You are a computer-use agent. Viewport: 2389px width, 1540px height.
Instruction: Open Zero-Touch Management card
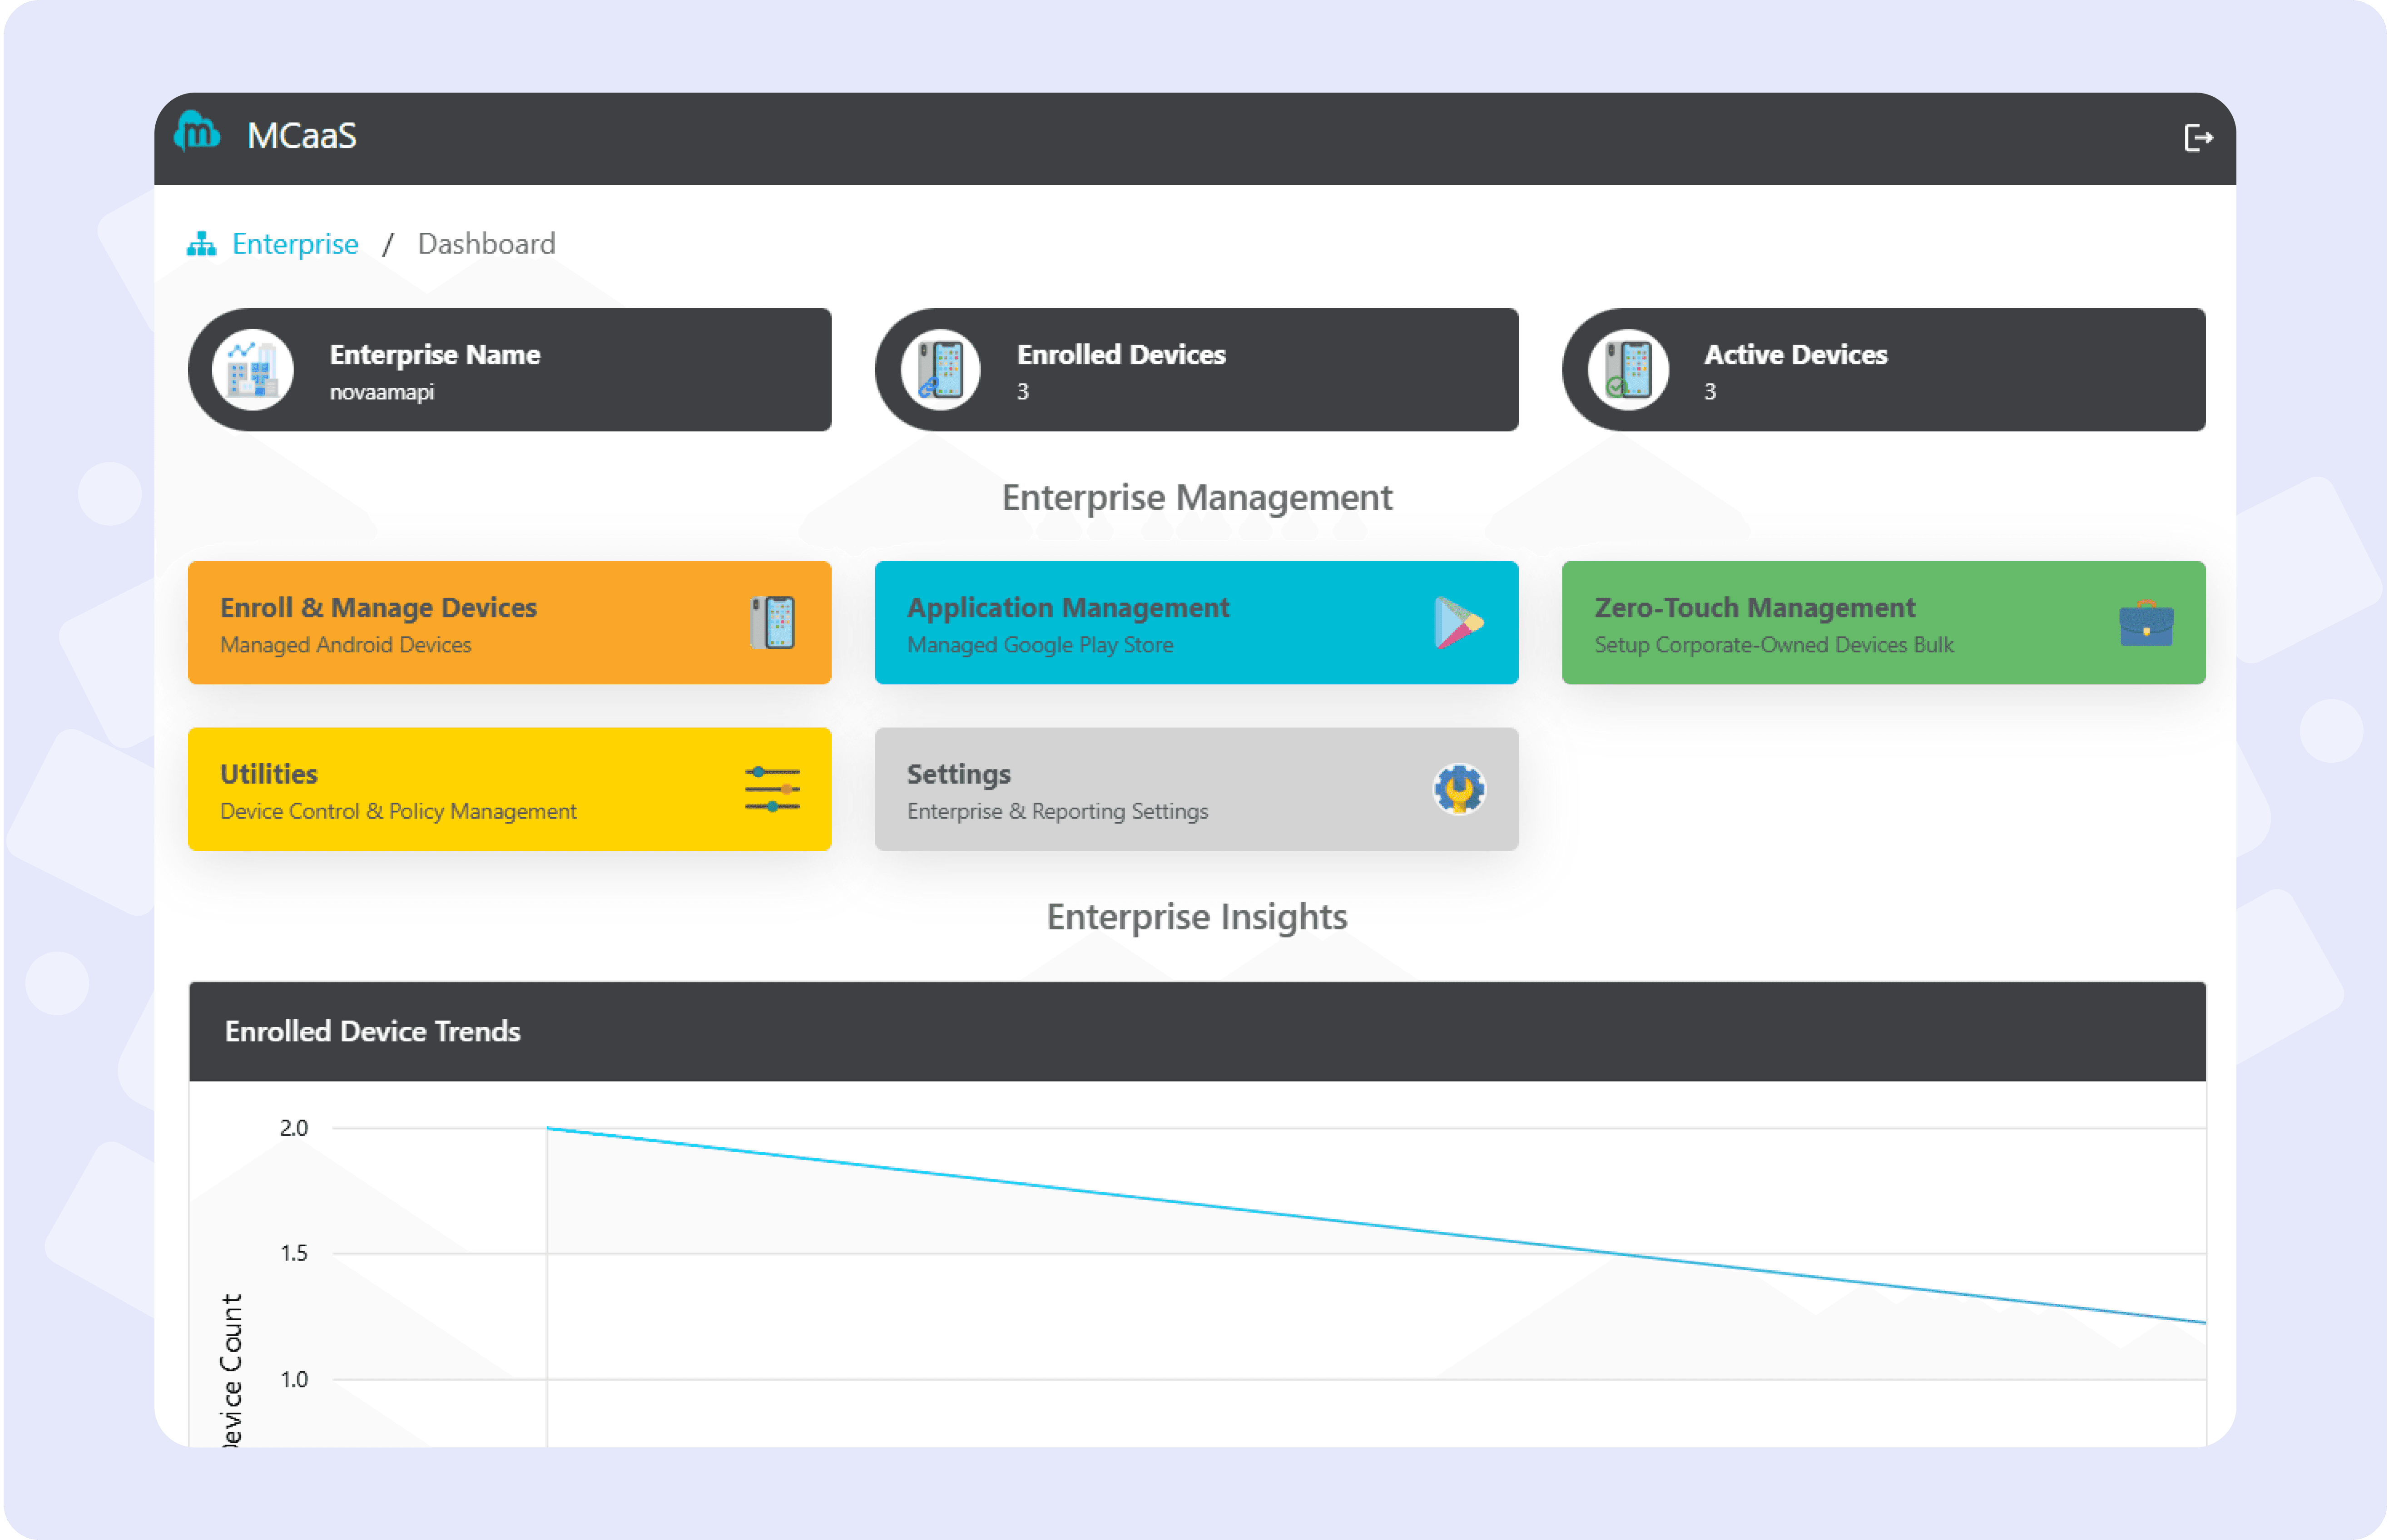[x=1884, y=623]
